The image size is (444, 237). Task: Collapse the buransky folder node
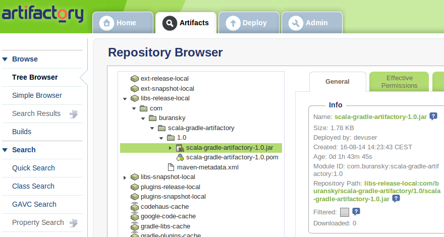[143, 118]
